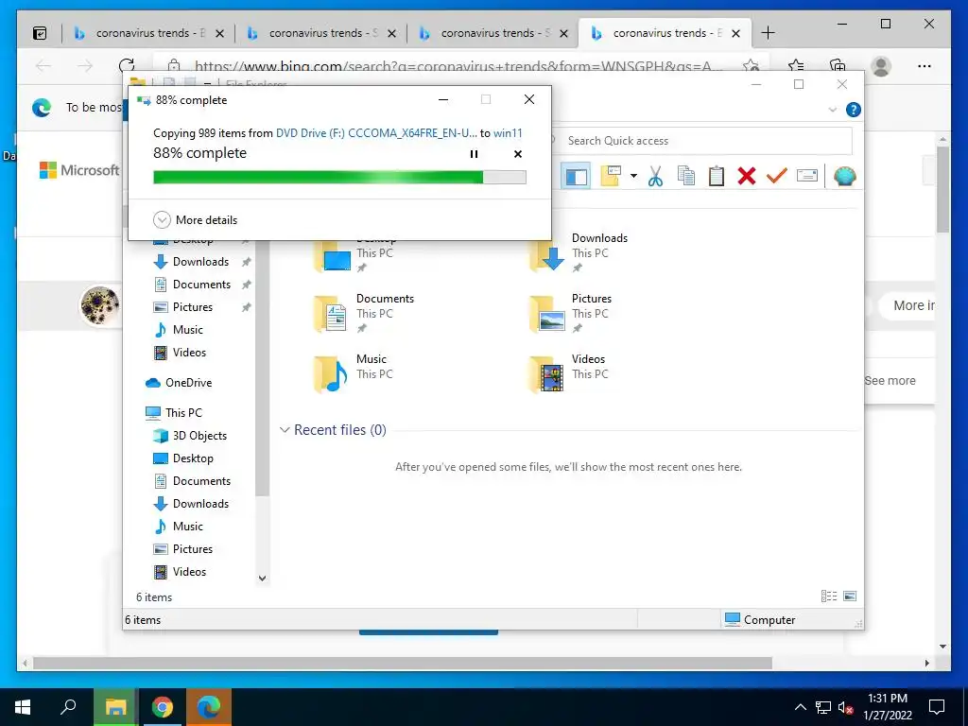Select This PC in navigation pane
Viewport: 968px width, 726px height.
click(183, 413)
